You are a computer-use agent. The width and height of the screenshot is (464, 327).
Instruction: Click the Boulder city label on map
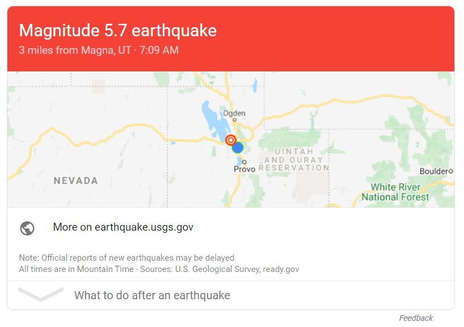434,171
